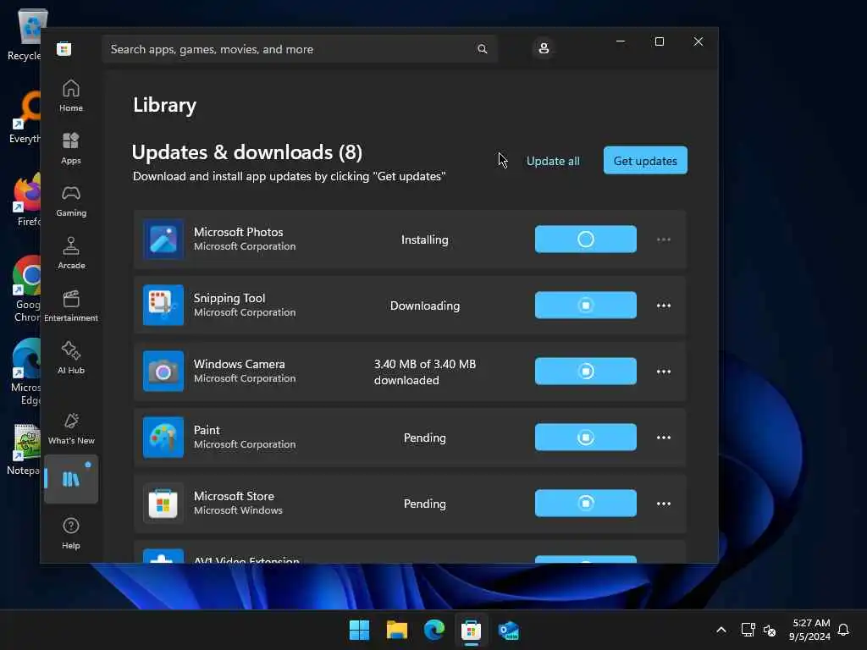This screenshot has height=650, width=867.
Task: Open more options for Windows Camera
Action: [x=664, y=372]
